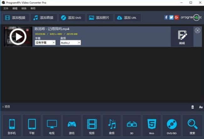Click the file size text 22.05 MB
Screen dimensions: 204x139
click(72, 34)
